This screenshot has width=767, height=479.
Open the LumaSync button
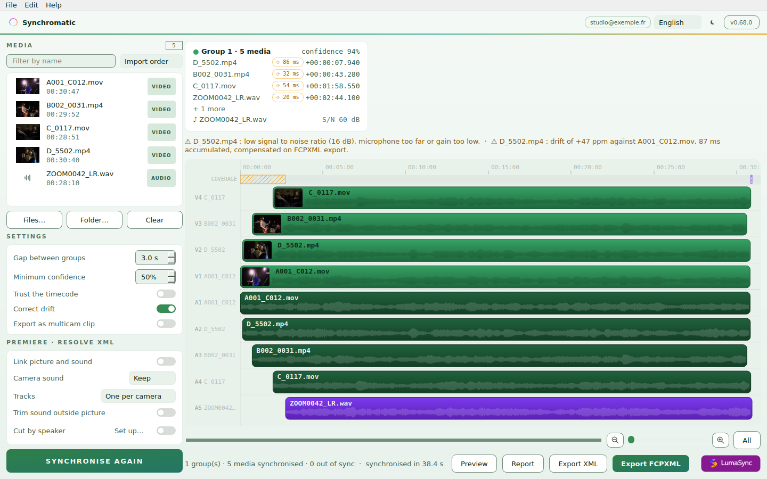coord(730,464)
